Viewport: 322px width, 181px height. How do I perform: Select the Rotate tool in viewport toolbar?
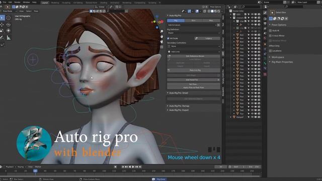[x=9, y=25]
